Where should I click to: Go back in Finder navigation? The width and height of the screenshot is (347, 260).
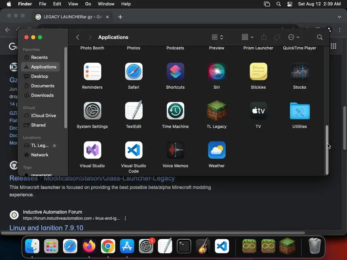pyautogui.click(x=78, y=37)
